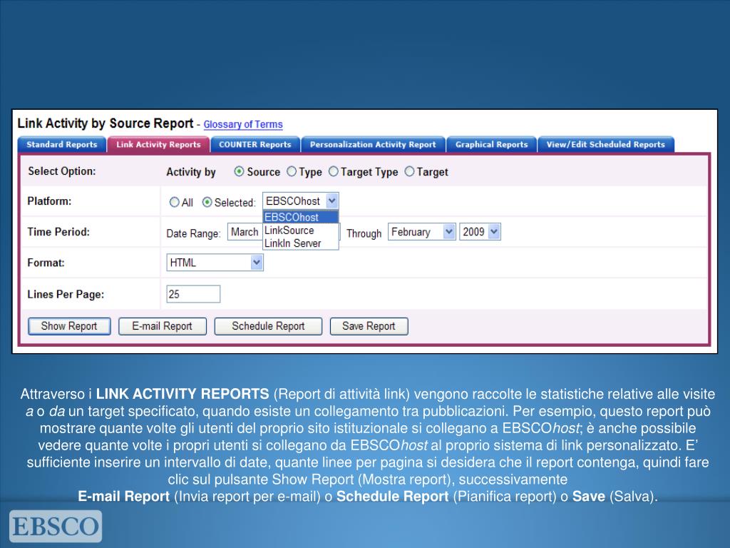Image resolution: width=730 pixels, height=548 pixels.
Task: Choose the Target Type radio option
Action: 334,172
